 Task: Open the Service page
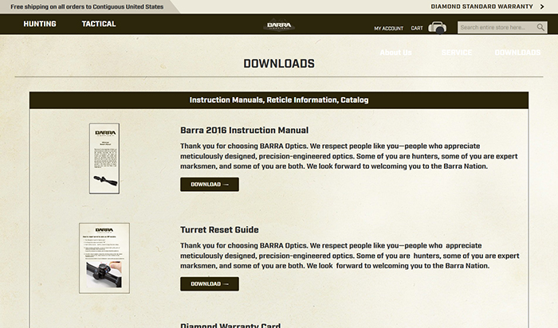(457, 53)
